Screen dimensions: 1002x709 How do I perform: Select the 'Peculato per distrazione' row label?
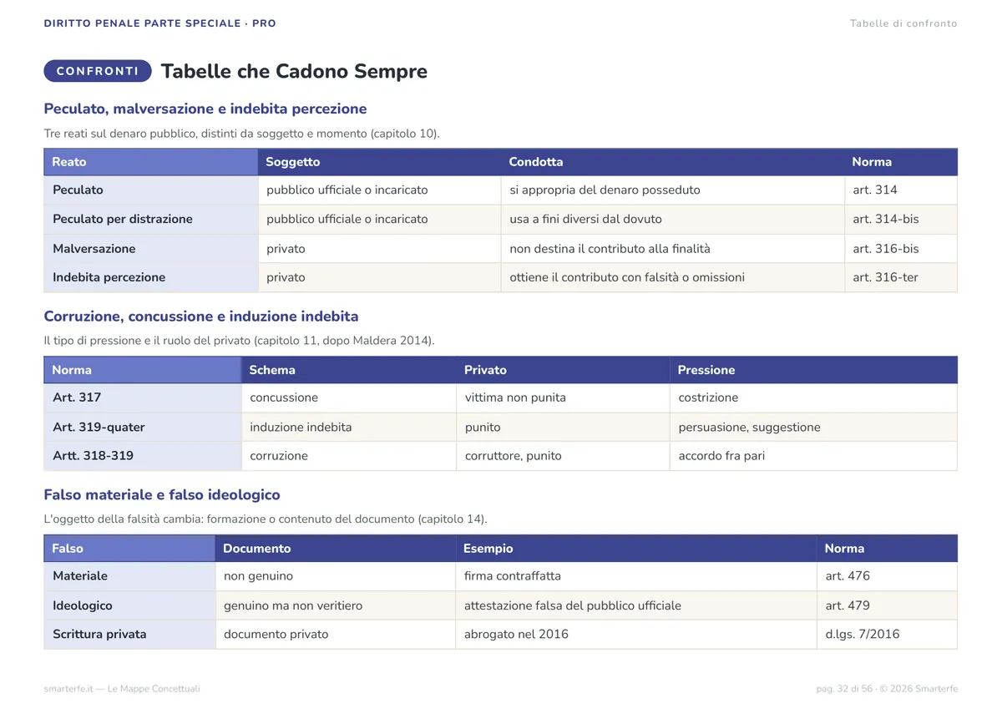point(151,220)
